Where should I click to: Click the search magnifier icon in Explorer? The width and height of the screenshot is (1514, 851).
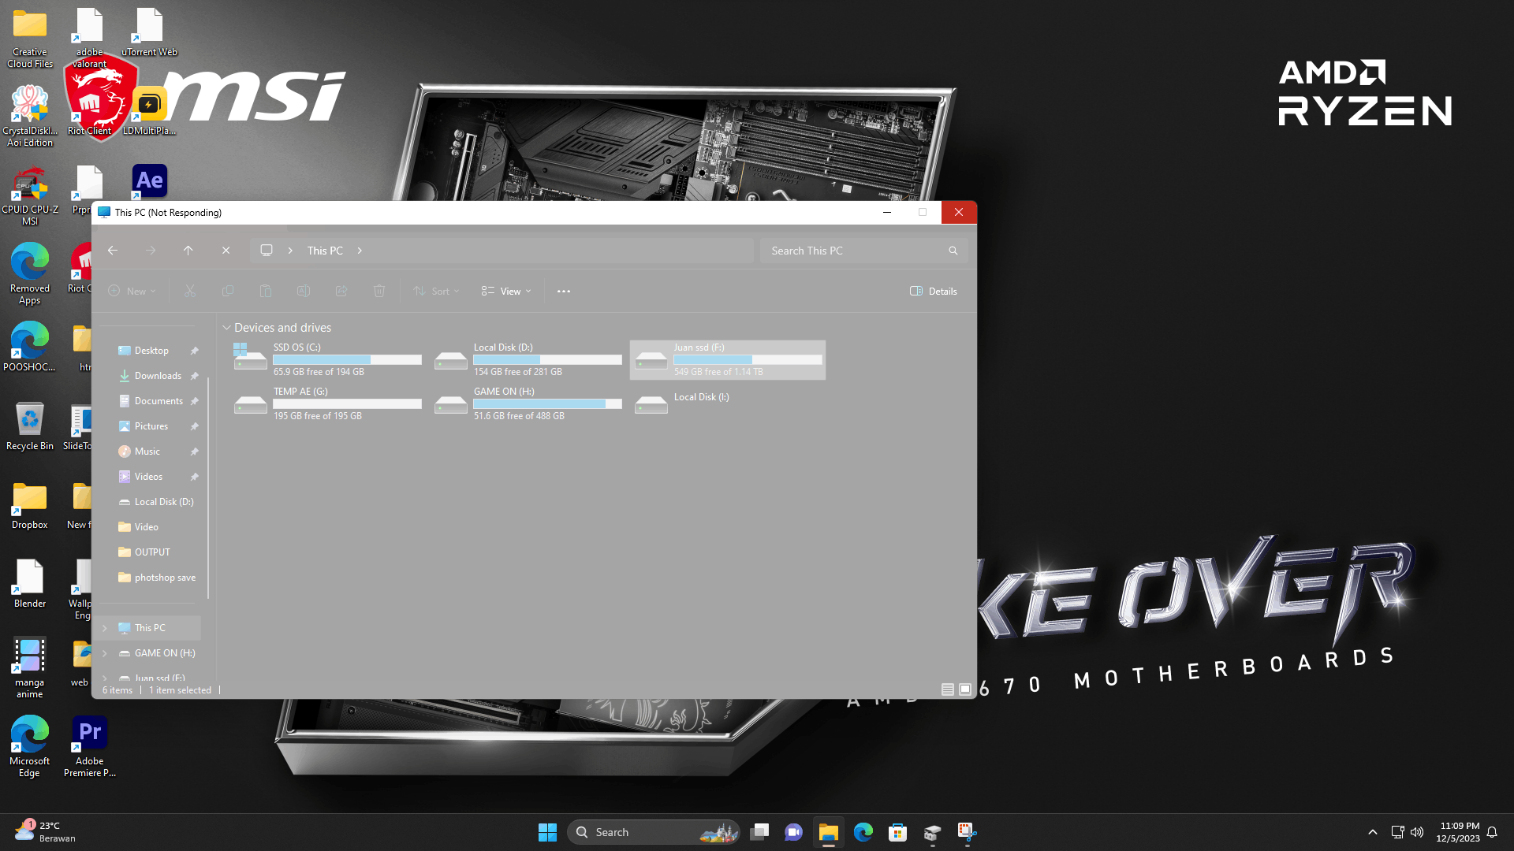953,251
